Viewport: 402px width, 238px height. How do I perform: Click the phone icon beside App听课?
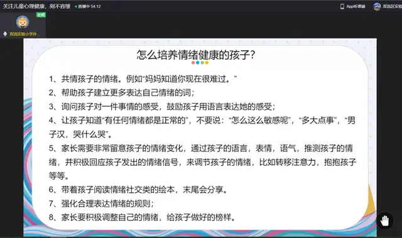342,6
